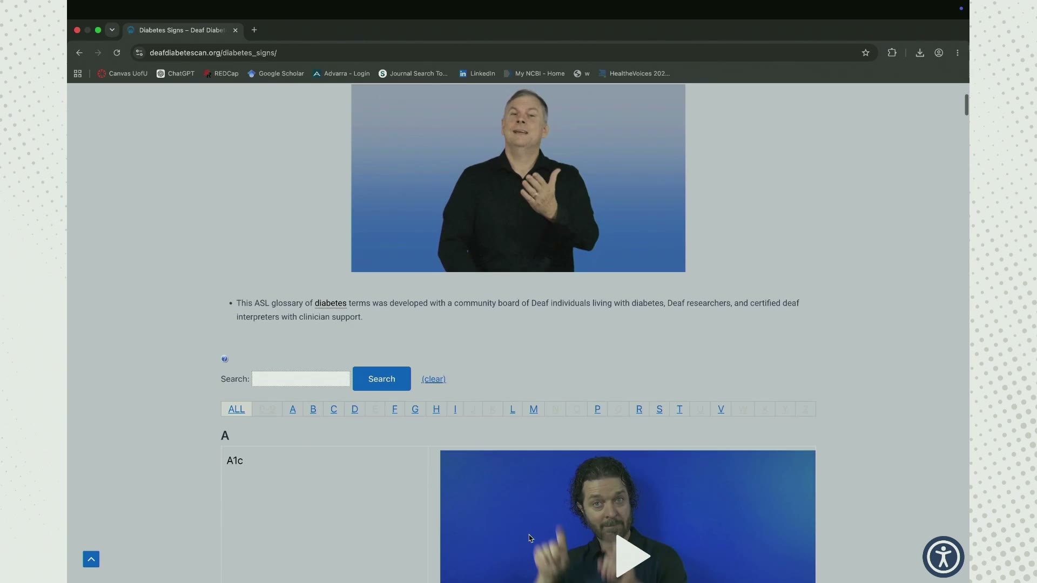Filter glossary by letter B

313,409
